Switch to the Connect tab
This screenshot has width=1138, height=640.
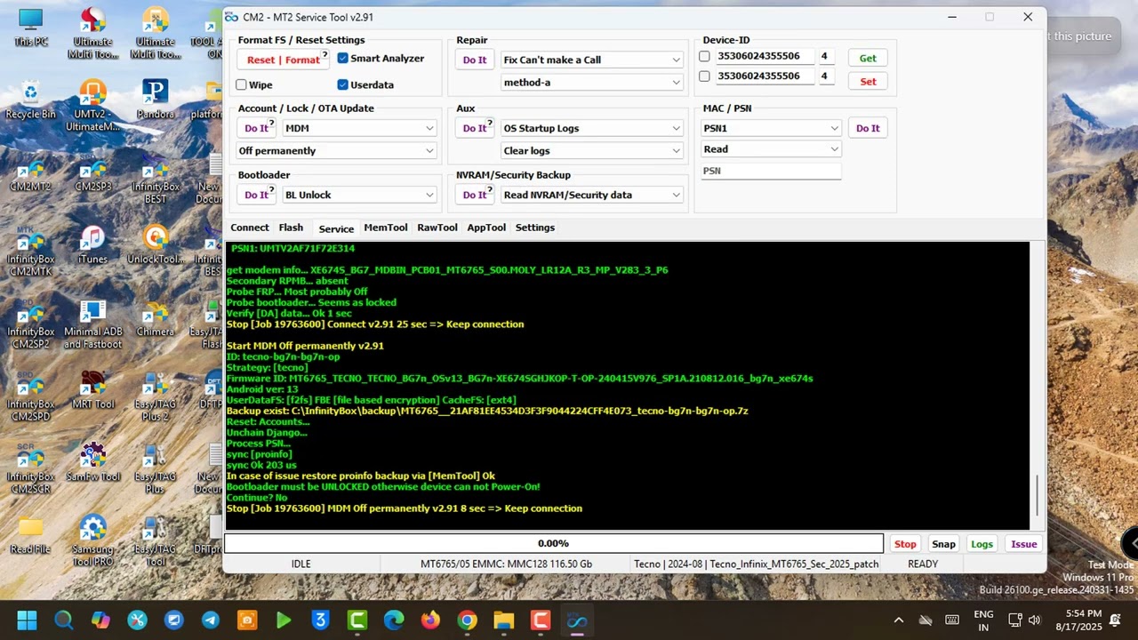point(250,228)
